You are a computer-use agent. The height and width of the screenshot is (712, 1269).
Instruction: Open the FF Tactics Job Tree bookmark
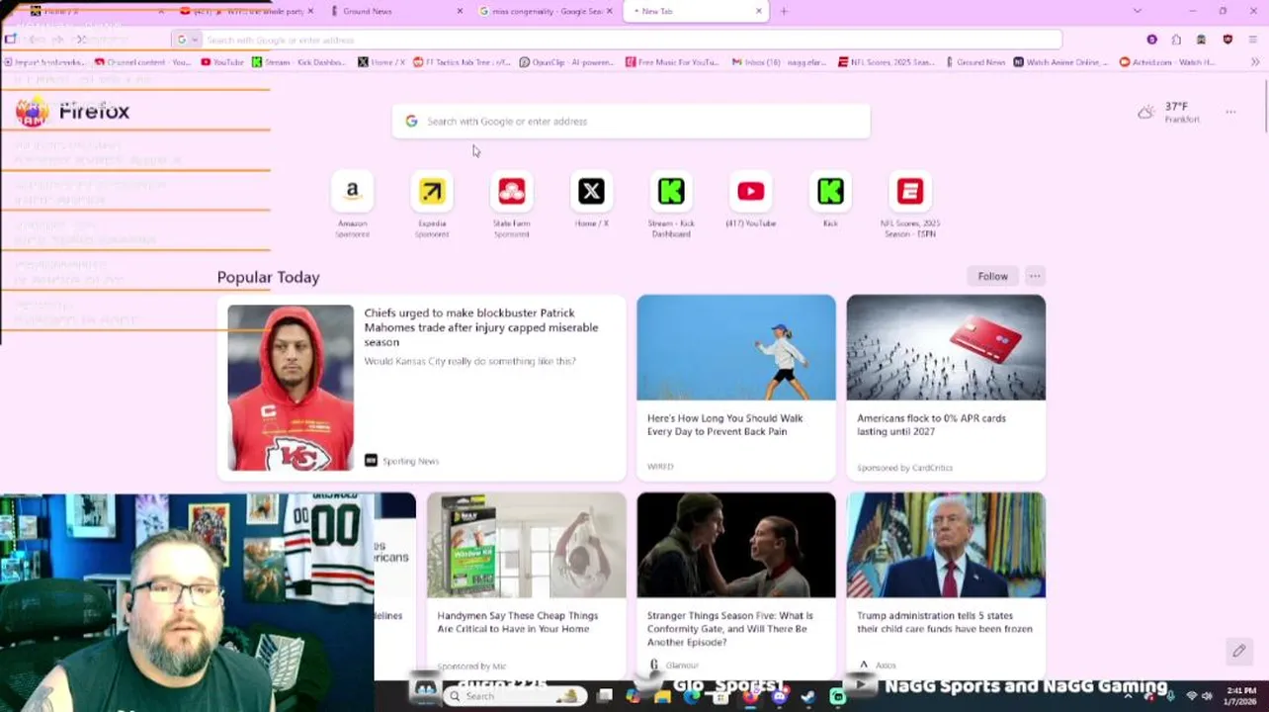(x=462, y=61)
